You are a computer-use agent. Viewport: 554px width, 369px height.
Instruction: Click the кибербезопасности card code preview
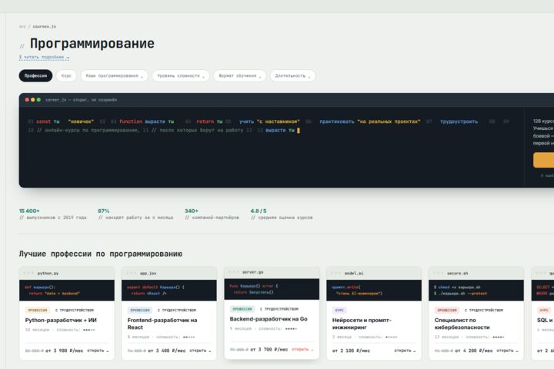(476, 291)
